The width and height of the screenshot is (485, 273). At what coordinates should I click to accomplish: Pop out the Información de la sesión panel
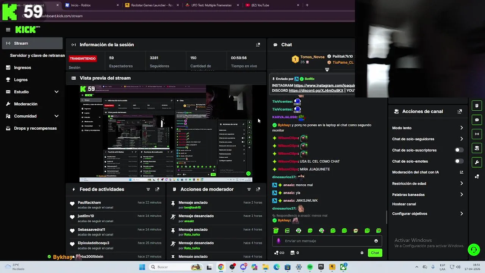click(x=258, y=45)
